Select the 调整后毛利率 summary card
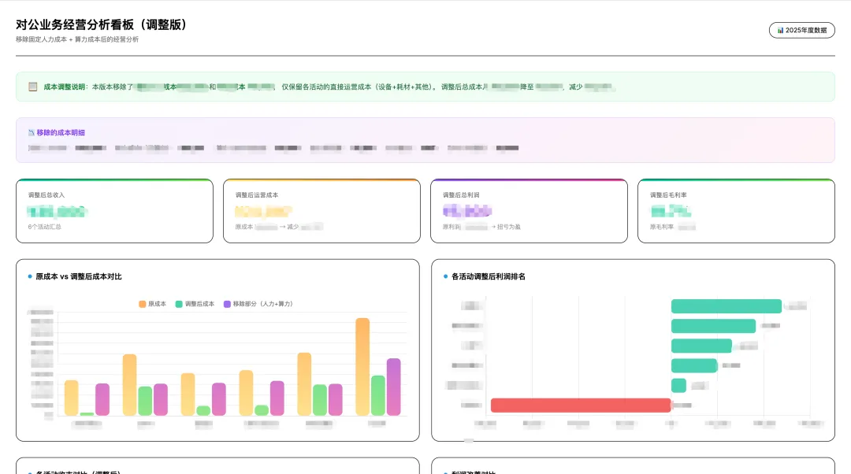The height and width of the screenshot is (474, 851). click(x=737, y=211)
